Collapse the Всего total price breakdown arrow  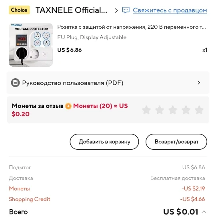204,212
